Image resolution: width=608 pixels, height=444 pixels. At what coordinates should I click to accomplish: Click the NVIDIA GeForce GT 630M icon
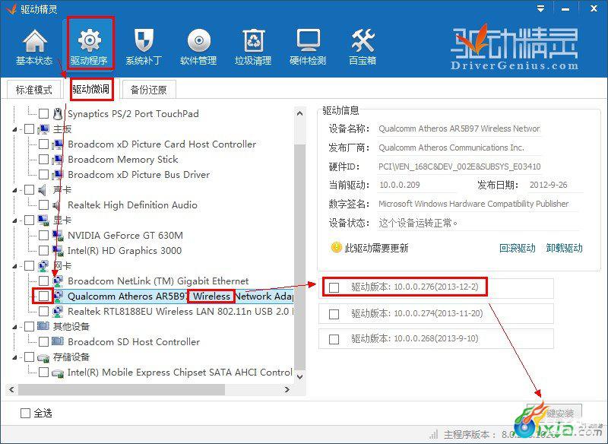pyautogui.click(x=58, y=236)
